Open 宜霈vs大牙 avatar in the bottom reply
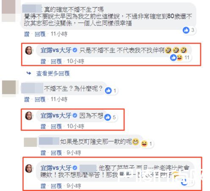 click(29, 169)
